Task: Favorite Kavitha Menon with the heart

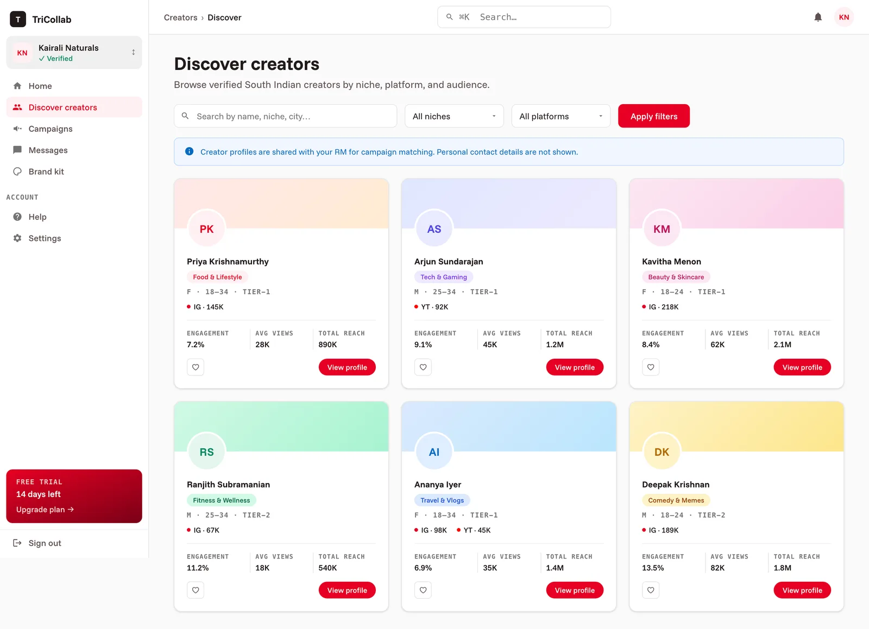Action: tap(651, 367)
